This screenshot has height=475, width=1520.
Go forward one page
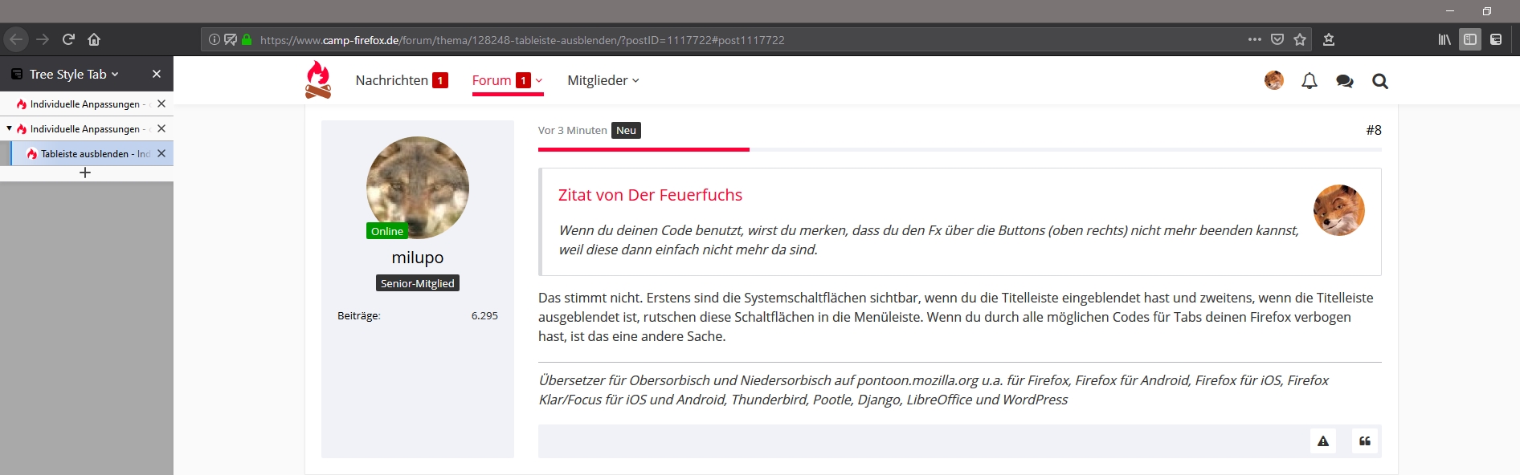click(43, 39)
